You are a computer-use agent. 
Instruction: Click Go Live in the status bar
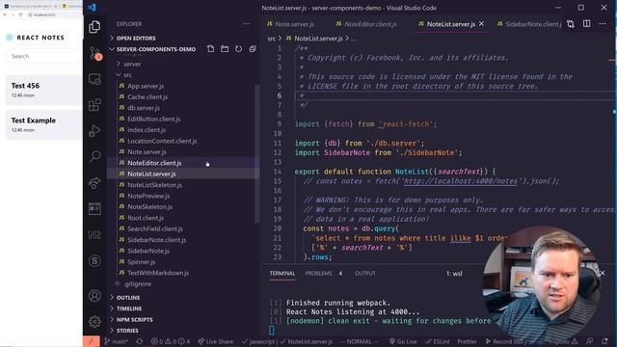403,341
